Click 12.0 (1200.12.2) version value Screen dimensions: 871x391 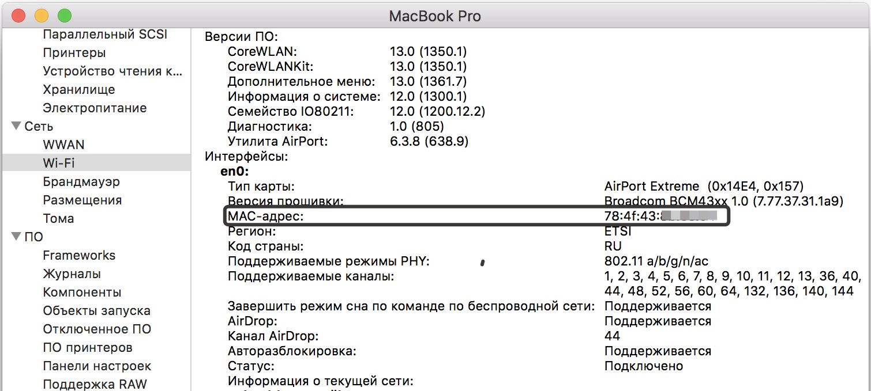pos(438,111)
